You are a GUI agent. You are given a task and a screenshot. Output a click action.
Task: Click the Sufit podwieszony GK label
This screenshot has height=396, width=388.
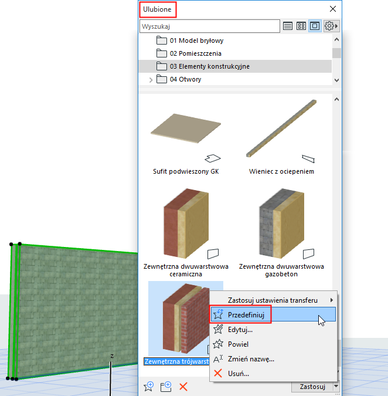pyautogui.click(x=186, y=171)
